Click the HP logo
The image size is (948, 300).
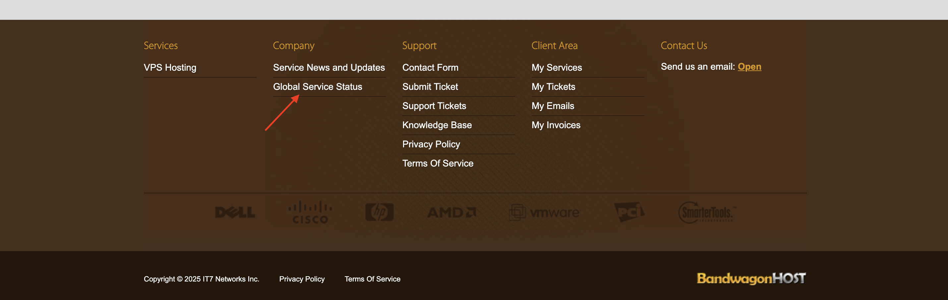pos(379,212)
